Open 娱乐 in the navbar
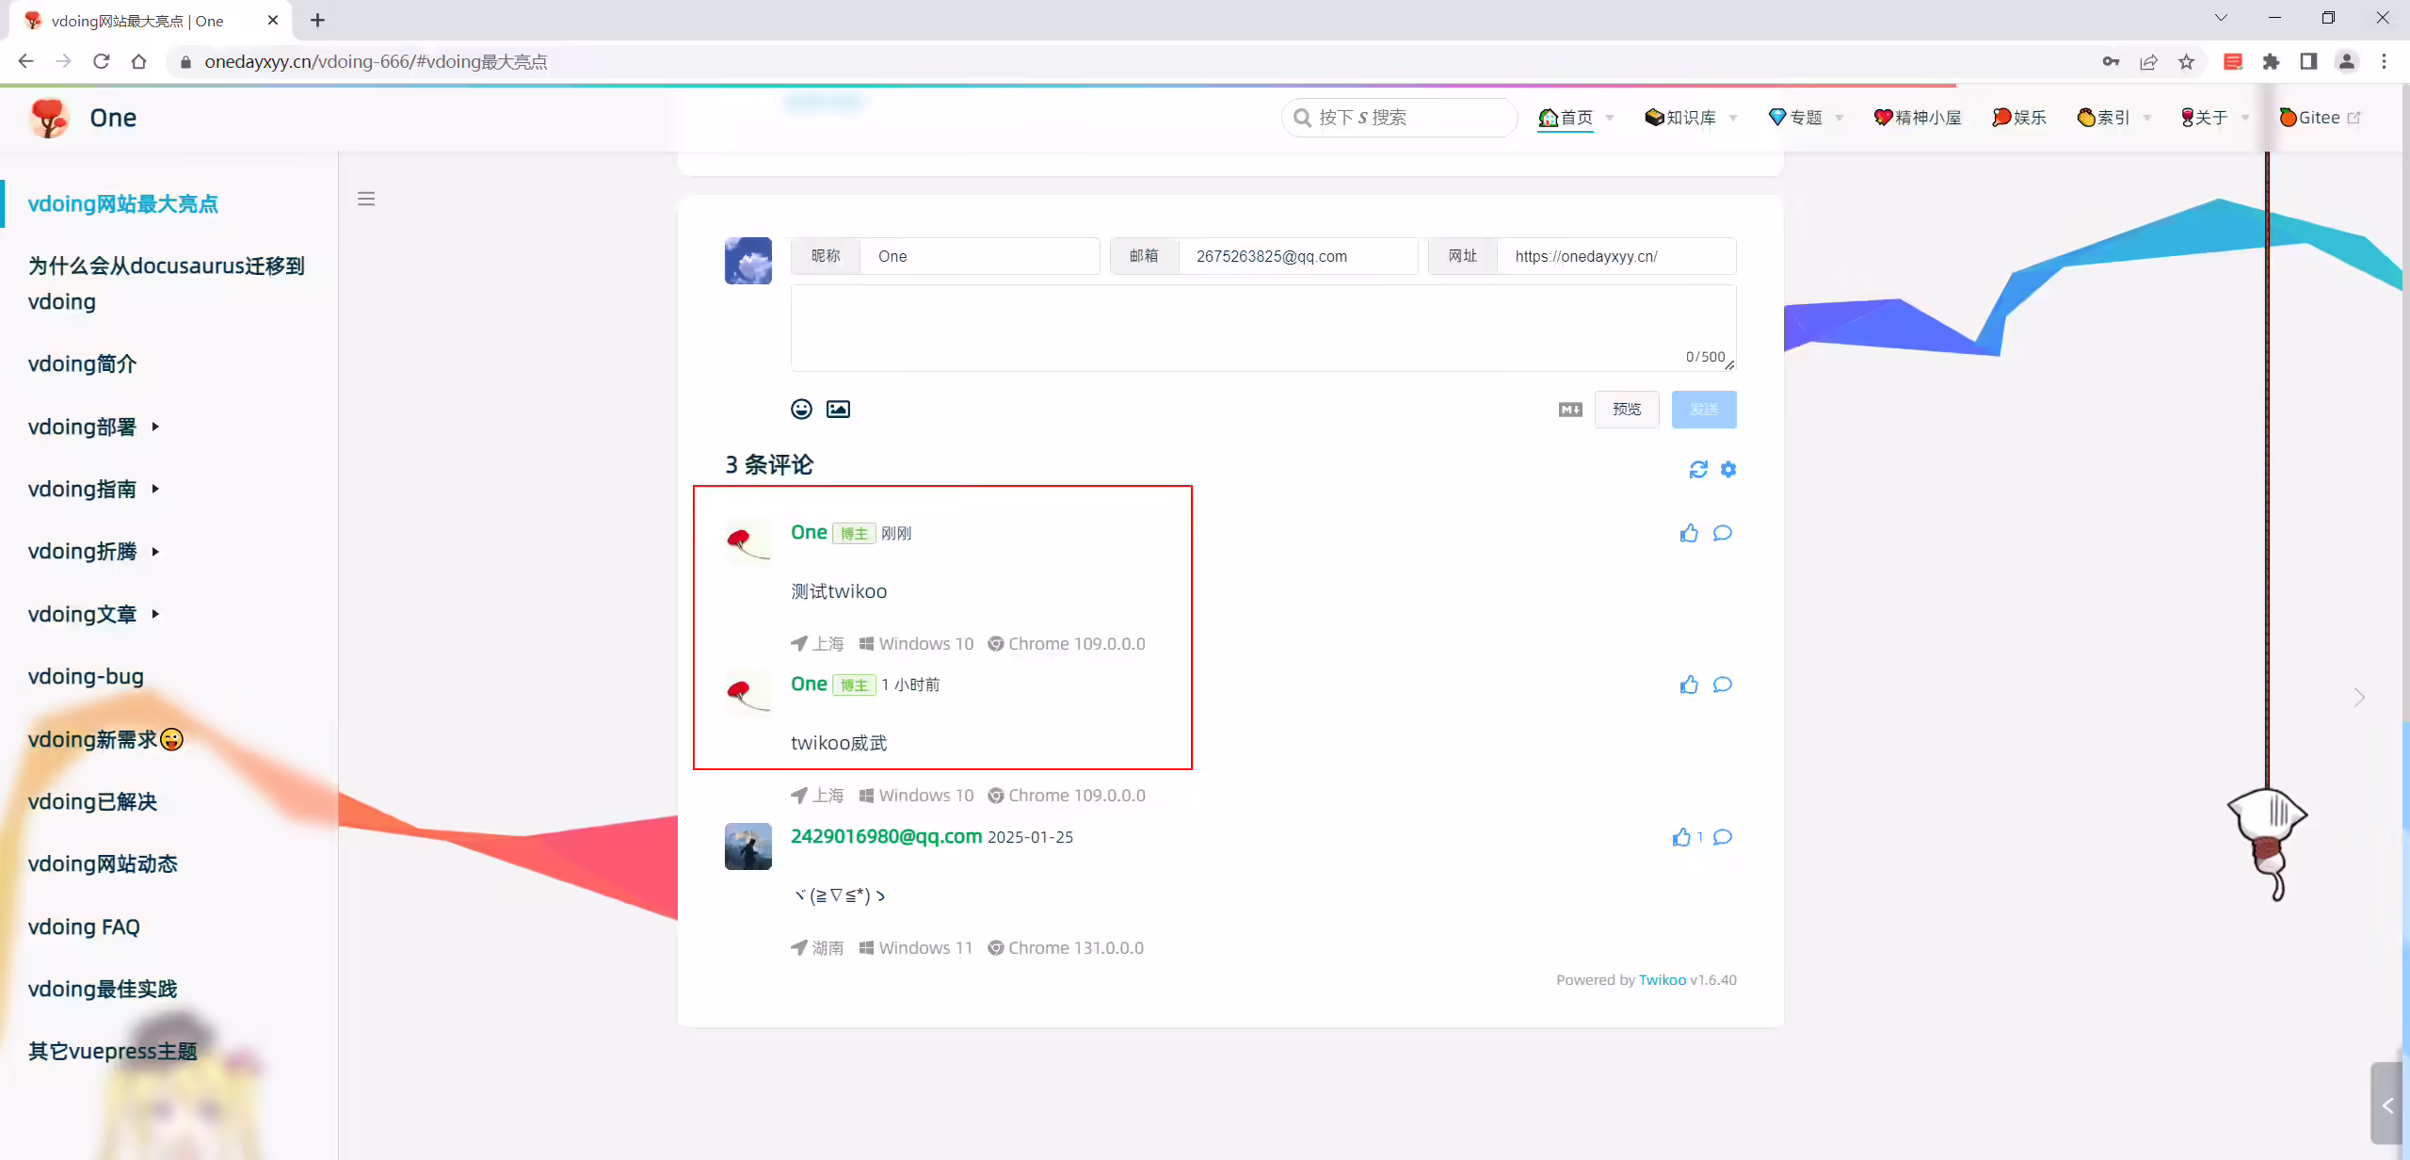2410x1160 pixels. (2019, 118)
